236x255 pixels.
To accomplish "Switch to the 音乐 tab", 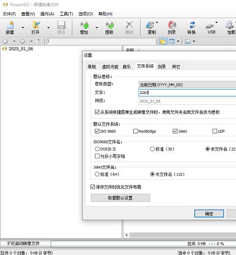I will (x=127, y=66).
